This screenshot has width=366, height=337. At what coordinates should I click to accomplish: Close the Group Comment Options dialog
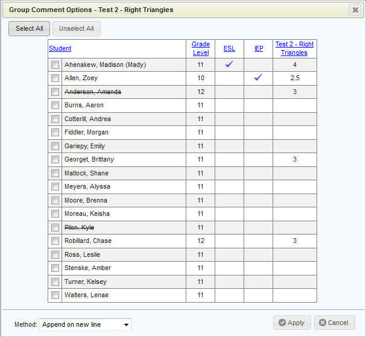pos(354,10)
